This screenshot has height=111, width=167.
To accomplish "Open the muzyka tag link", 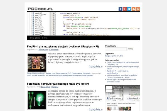I will (x=34, y=75).
